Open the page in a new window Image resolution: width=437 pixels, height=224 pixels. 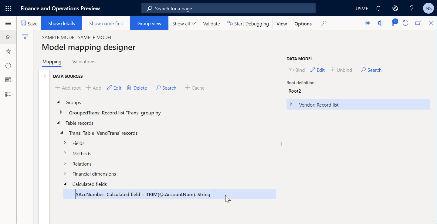[x=418, y=23]
